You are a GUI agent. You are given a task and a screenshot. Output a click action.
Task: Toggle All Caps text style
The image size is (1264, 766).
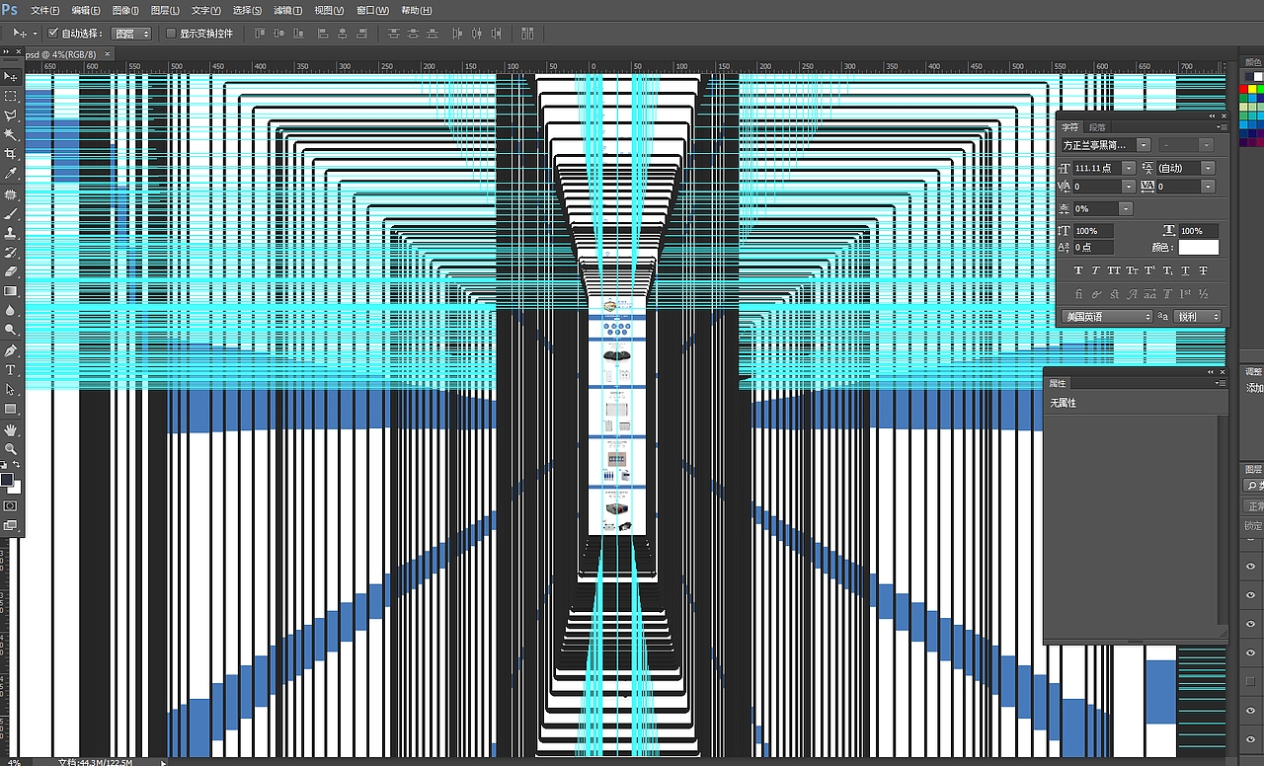click(x=1114, y=270)
